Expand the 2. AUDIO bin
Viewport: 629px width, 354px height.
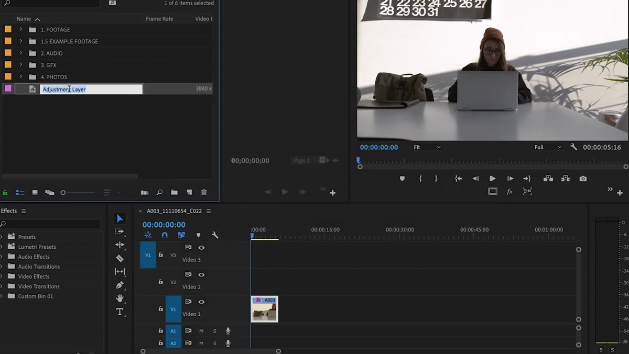pos(20,53)
